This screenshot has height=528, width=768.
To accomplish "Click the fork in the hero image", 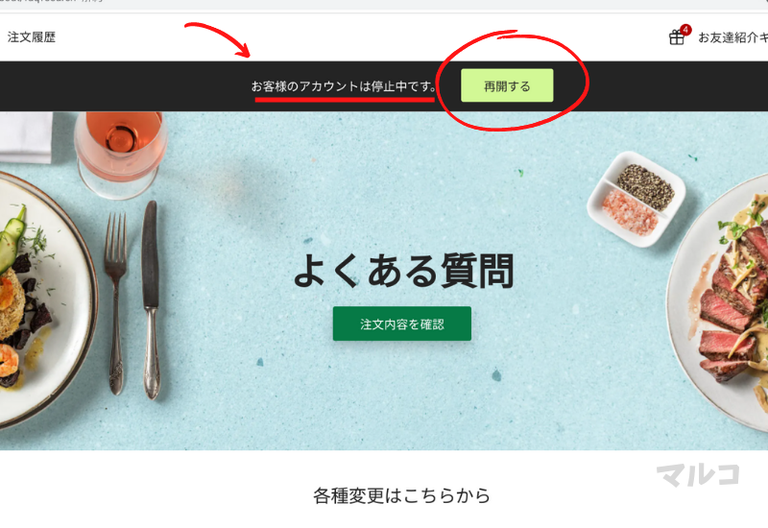I will point(116,302).
